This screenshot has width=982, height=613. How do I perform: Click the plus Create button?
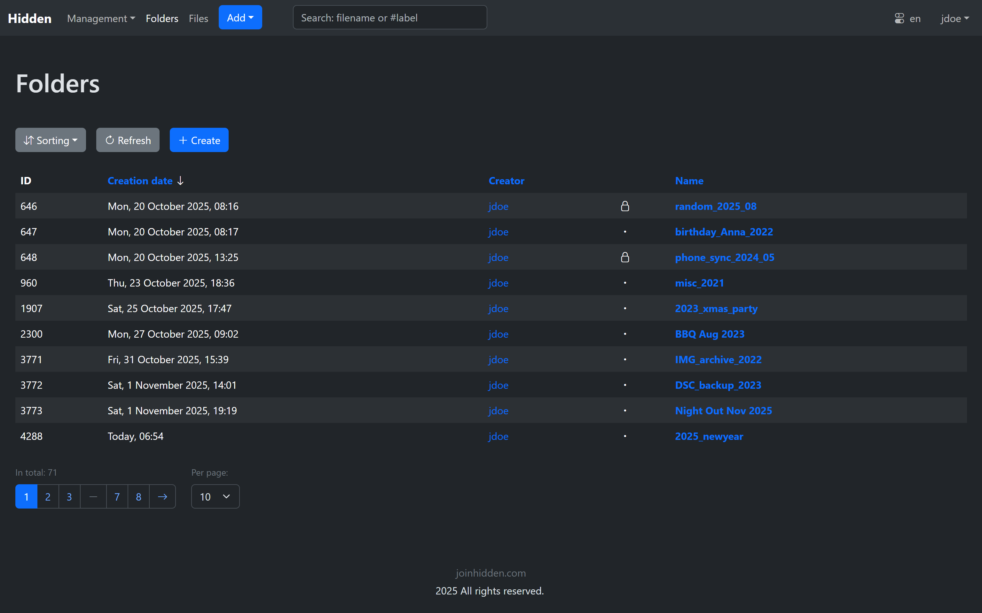coord(199,140)
